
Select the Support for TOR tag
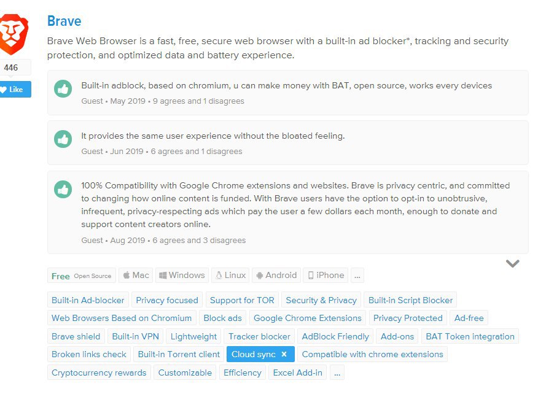click(x=242, y=300)
